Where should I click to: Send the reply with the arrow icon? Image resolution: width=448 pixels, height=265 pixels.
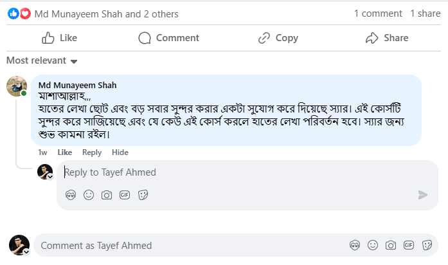[x=422, y=194]
